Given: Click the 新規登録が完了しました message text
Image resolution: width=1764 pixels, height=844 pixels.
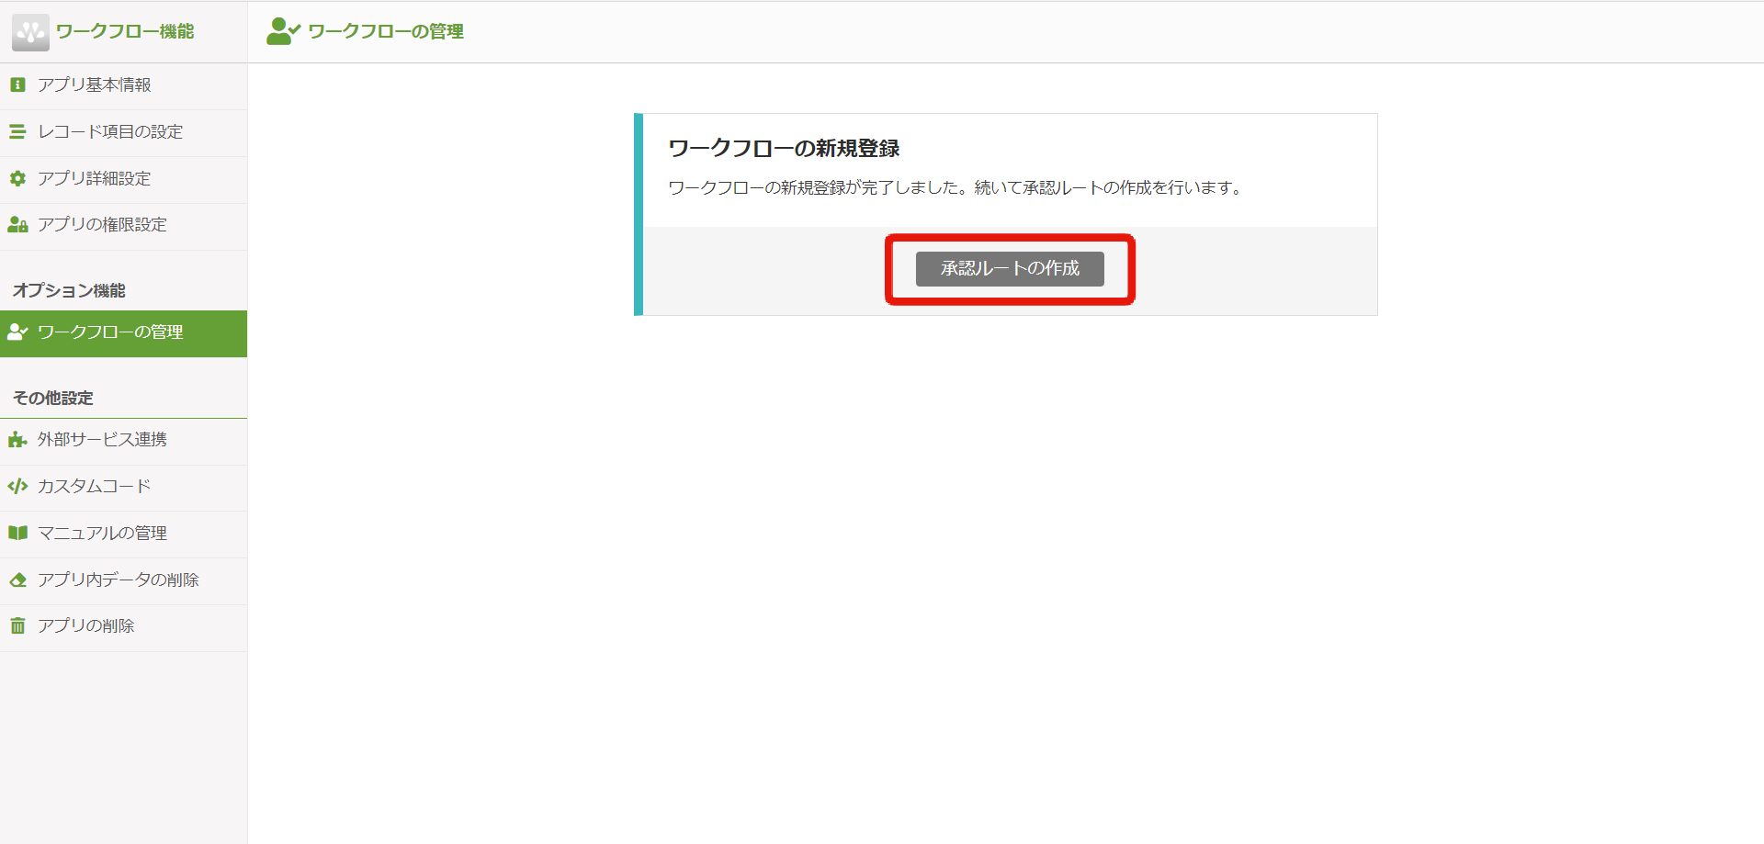Looking at the screenshot, I should (x=956, y=187).
